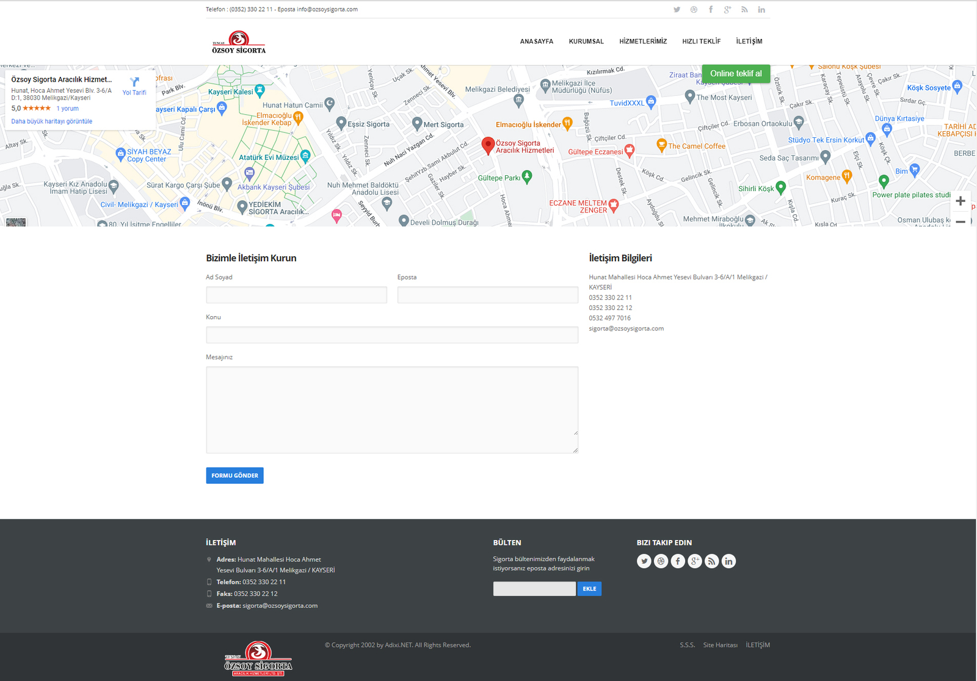
Task: Click the red Özsoy Sigorta map pin
Action: click(x=488, y=146)
